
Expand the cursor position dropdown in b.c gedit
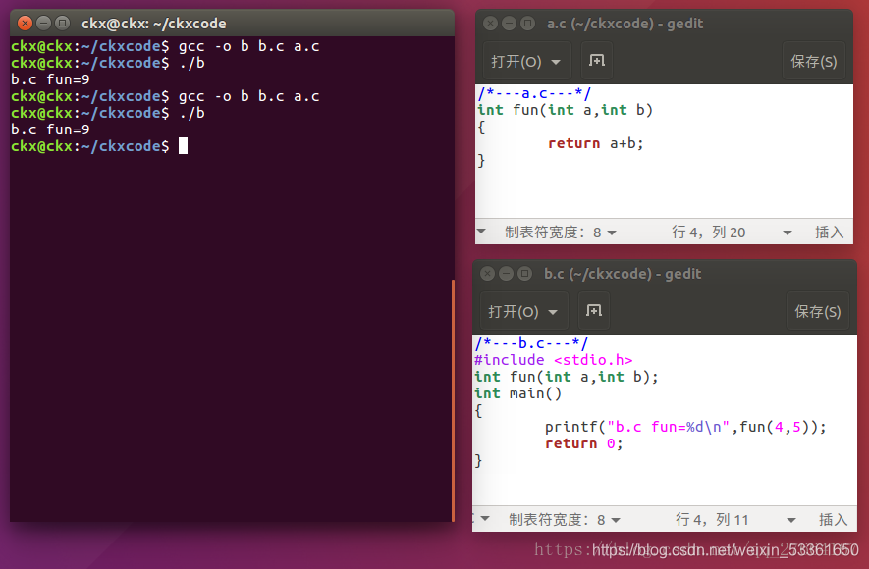[791, 520]
